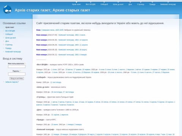Open 'Киевский телеграф' in the sidebar links
Screen dimensions: 182x136
[13, 52]
